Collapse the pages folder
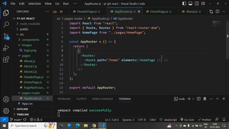This screenshot has width=229, height=129. click(32, 56)
